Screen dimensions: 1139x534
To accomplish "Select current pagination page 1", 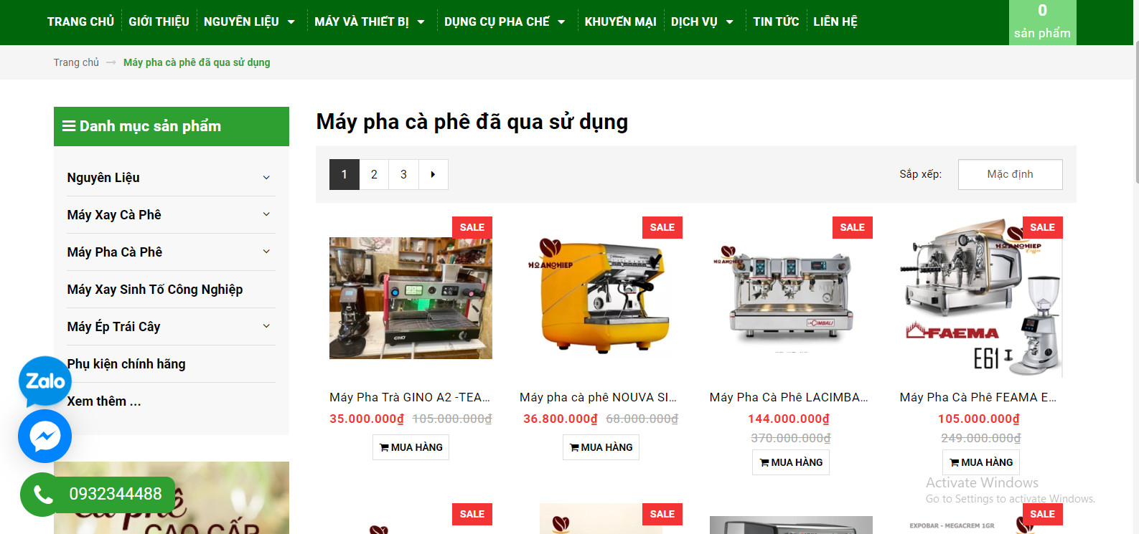I will [x=344, y=174].
